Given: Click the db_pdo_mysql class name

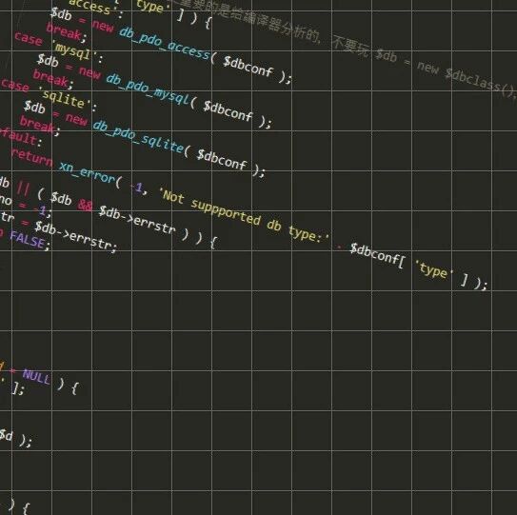Looking at the screenshot, I should (x=148, y=89).
